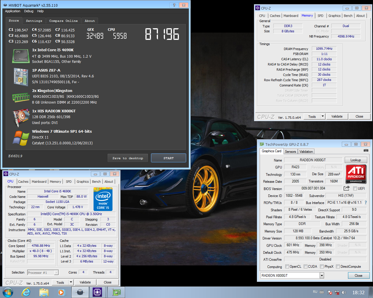
Task: Click the BIOS Version 009.007.001.004 field
Action: 313,188
